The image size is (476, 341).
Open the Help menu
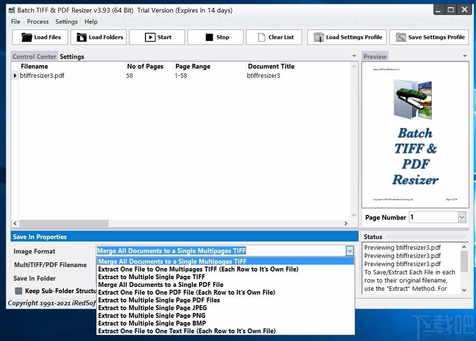click(x=91, y=22)
